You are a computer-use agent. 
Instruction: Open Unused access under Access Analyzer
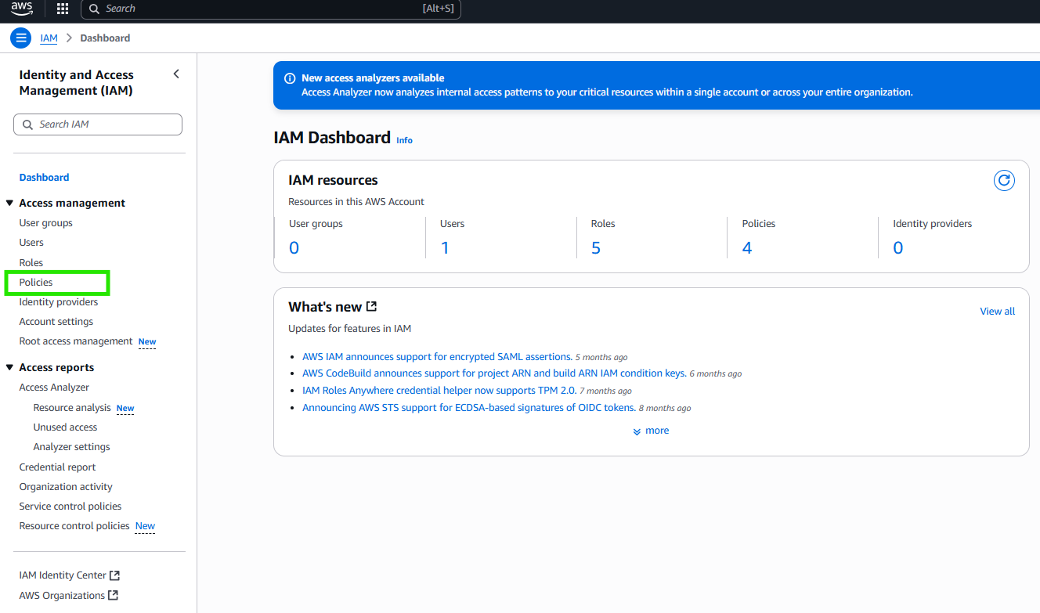click(x=65, y=427)
